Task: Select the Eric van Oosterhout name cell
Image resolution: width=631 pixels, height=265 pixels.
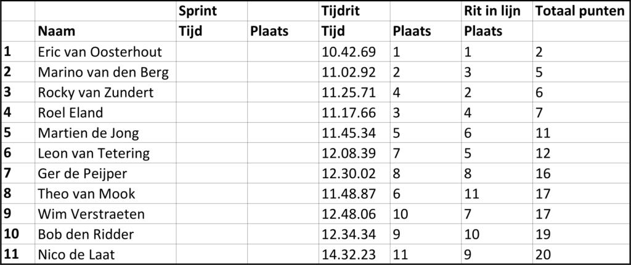Action: 100,52
